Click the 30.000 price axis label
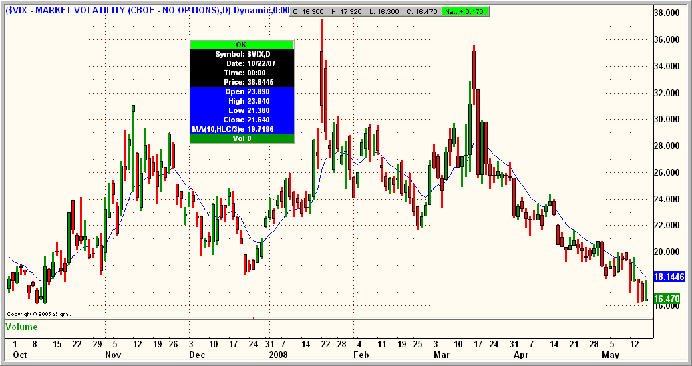Image resolution: width=692 pixels, height=366 pixels. tap(667, 119)
